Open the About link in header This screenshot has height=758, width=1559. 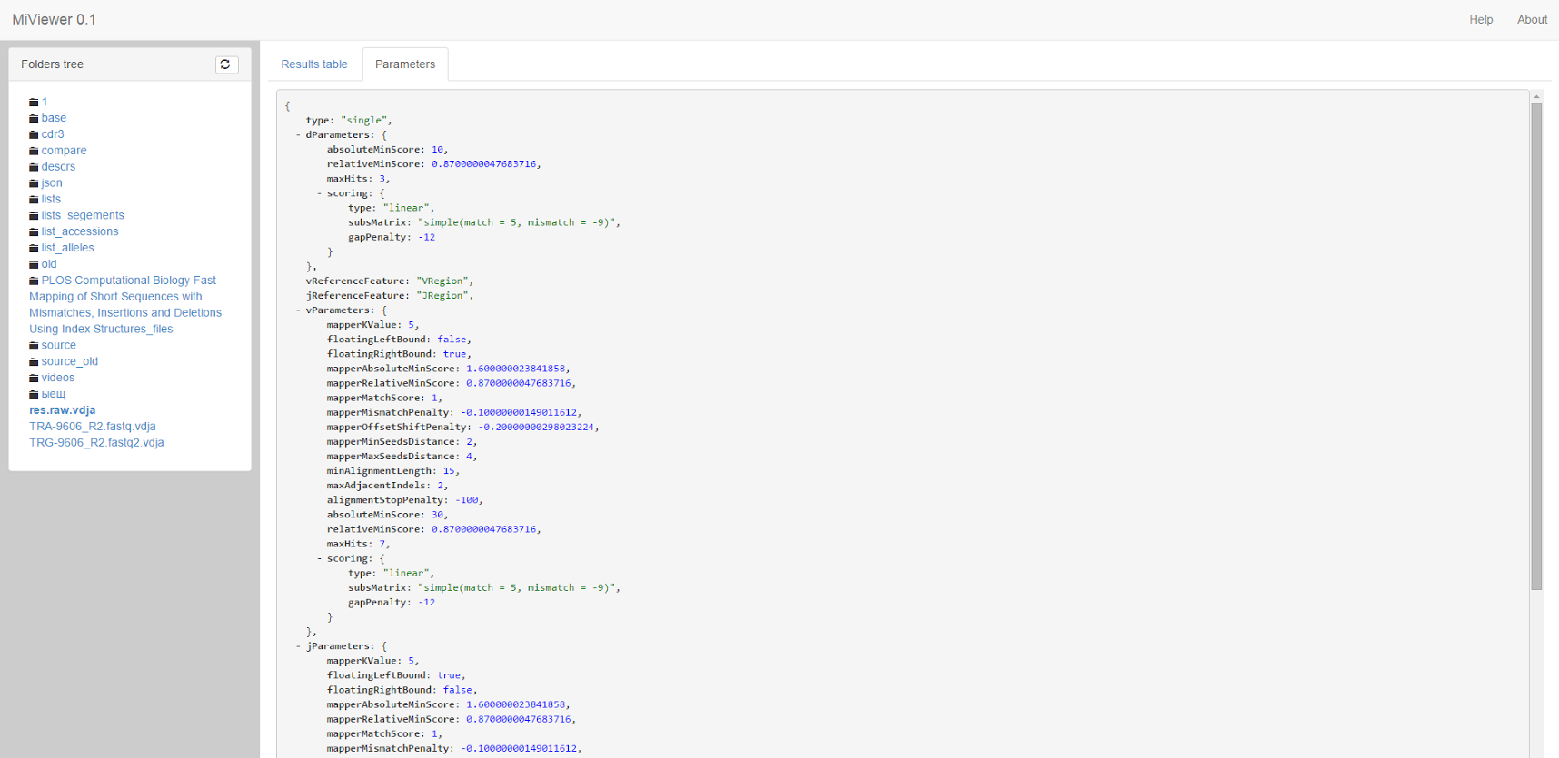1532,20
